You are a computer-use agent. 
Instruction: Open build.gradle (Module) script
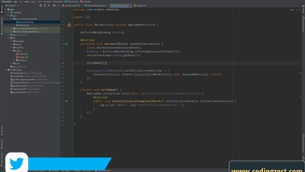pos(29,76)
